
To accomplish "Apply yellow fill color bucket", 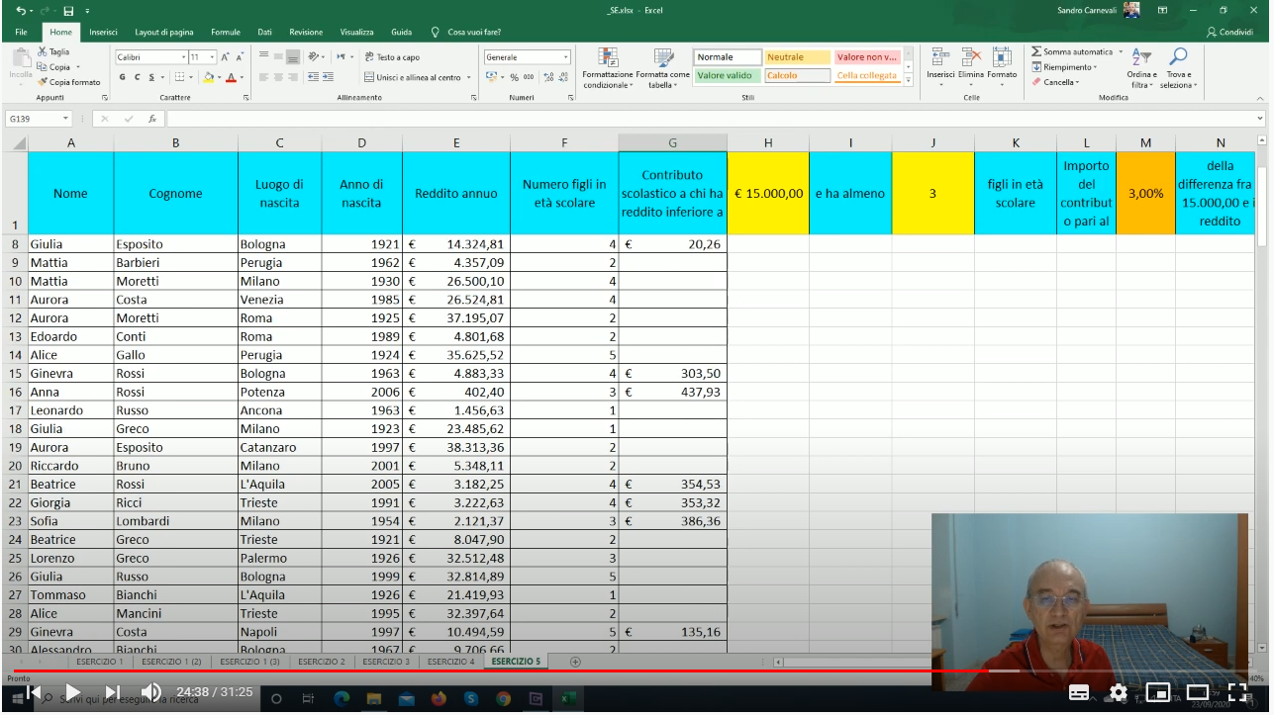I will [208, 77].
